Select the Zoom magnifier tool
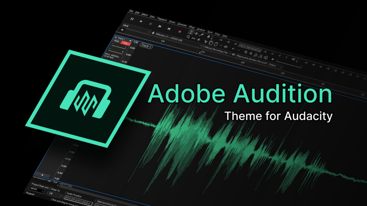The height and width of the screenshot is (206, 367). click(188, 37)
